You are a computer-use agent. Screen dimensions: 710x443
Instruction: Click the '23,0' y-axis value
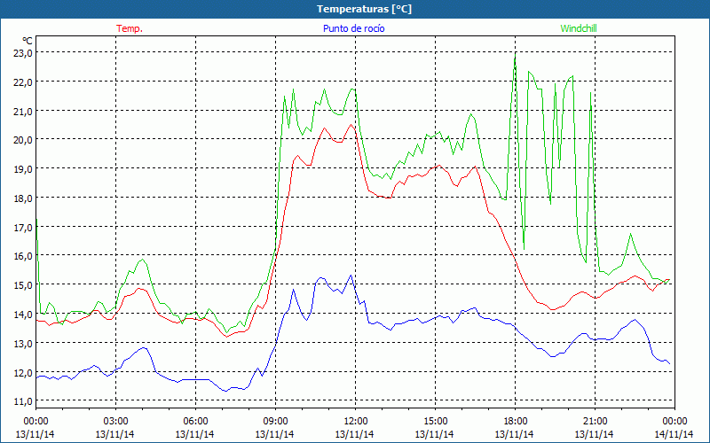(24, 52)
